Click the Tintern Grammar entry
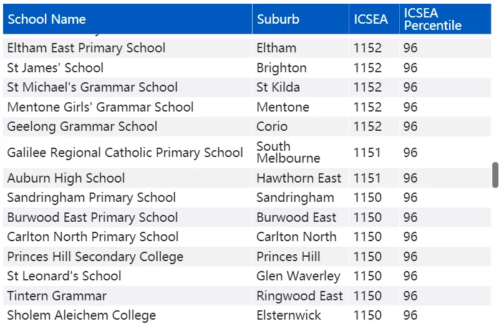Screen dimensions: 499x324 (57, 296)
